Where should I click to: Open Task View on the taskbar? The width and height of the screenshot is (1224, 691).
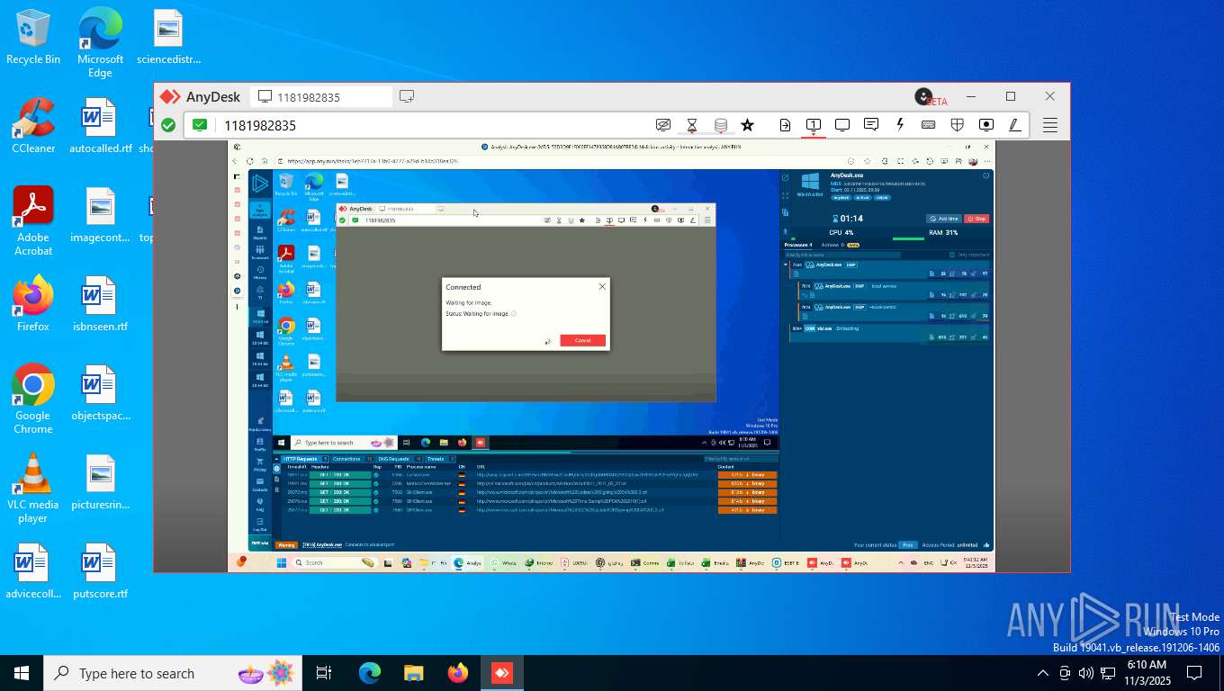pyautogui.click(x=324, y=673)
